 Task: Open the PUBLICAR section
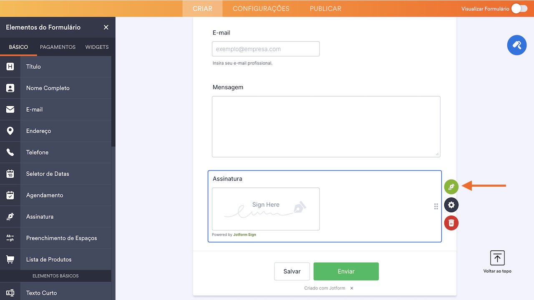click(325, 8)
